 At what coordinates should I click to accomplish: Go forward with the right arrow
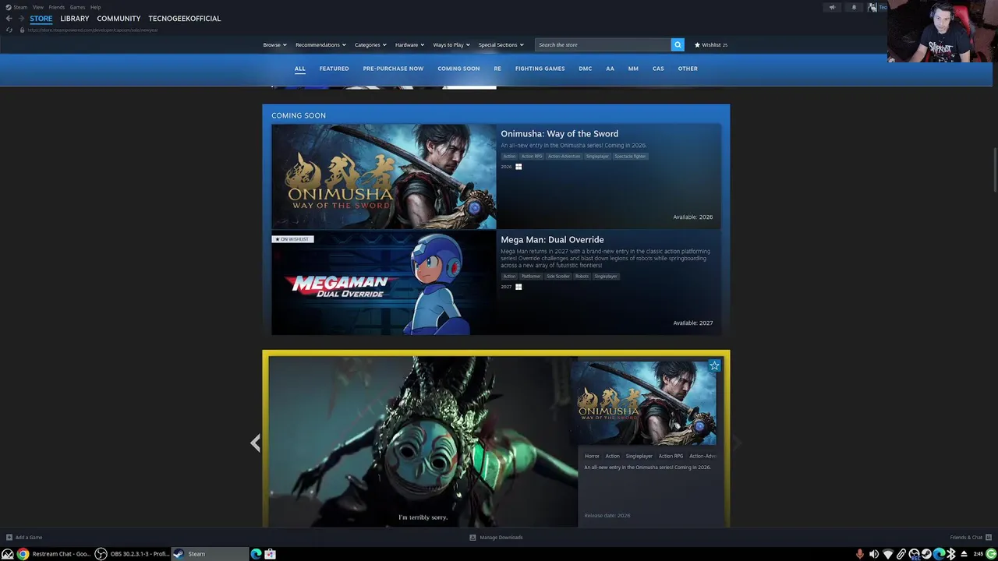pyautogui.click(x=21, y=19)
